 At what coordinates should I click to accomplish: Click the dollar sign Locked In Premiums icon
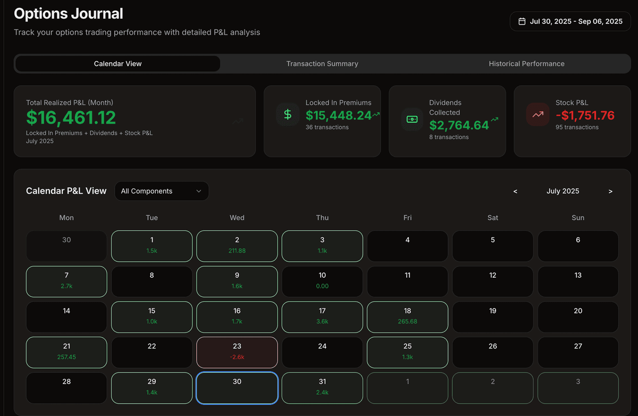288,114
